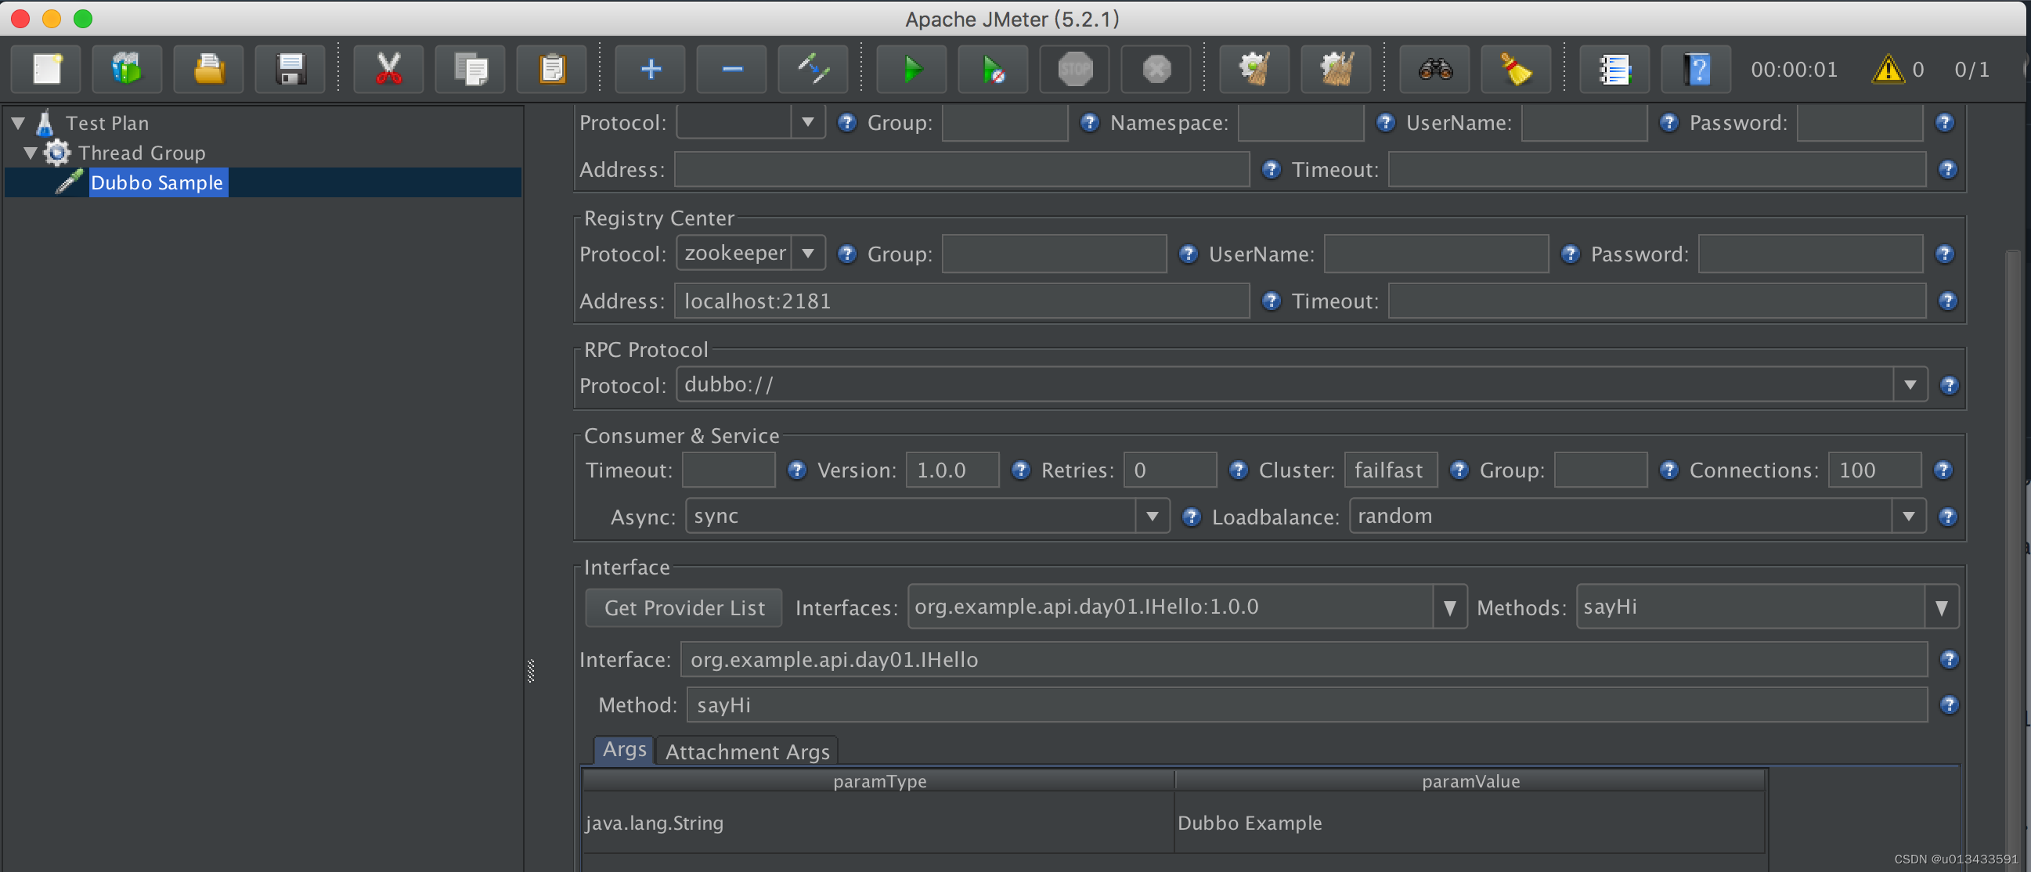Click the paramValue column header
2031x872 pixels.
coord(1470,781)
